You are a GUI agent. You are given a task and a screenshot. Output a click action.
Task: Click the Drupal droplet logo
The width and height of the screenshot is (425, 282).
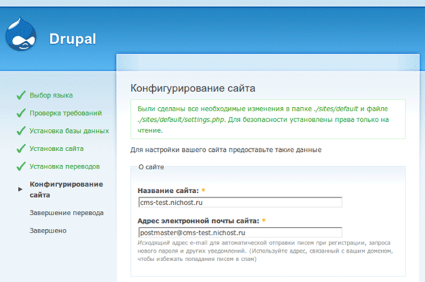click(x=21, y=34)
